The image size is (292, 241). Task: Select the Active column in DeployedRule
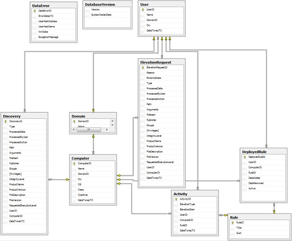click(264, 188)
